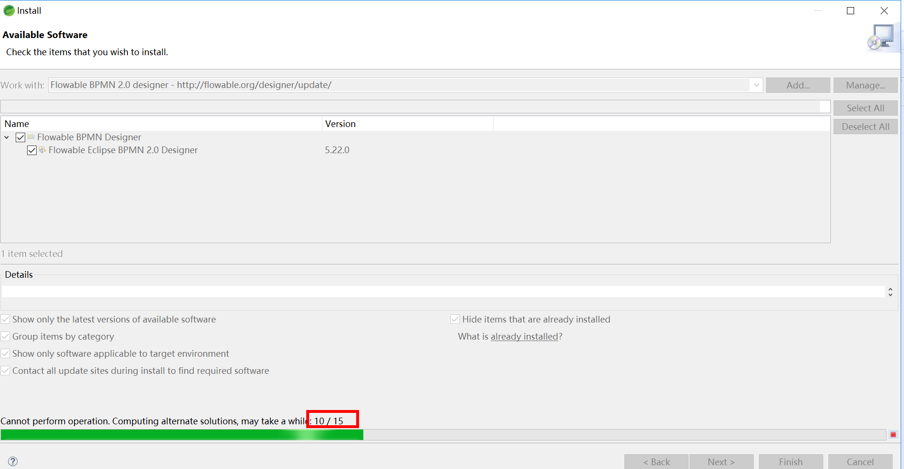Click the install wizard CD-monitor banner image

click(881, 38)
